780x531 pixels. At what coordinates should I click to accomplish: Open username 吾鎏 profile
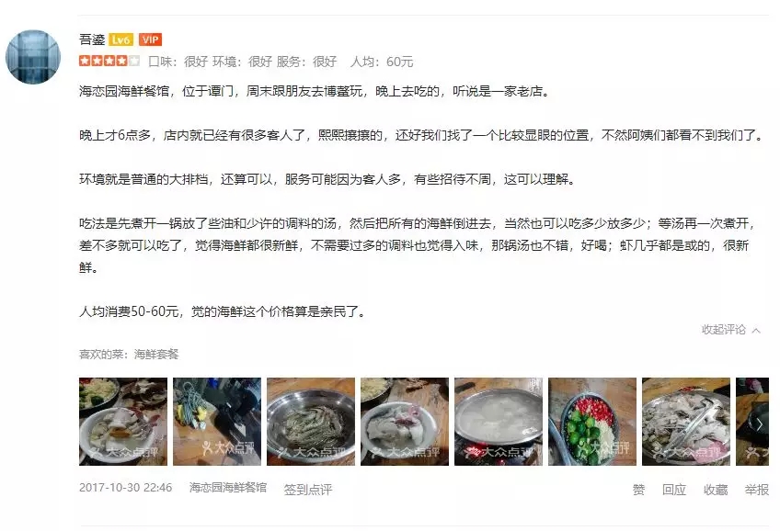point(92,40)
